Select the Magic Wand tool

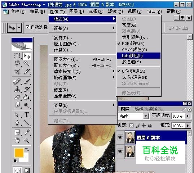tap(26, 64)
